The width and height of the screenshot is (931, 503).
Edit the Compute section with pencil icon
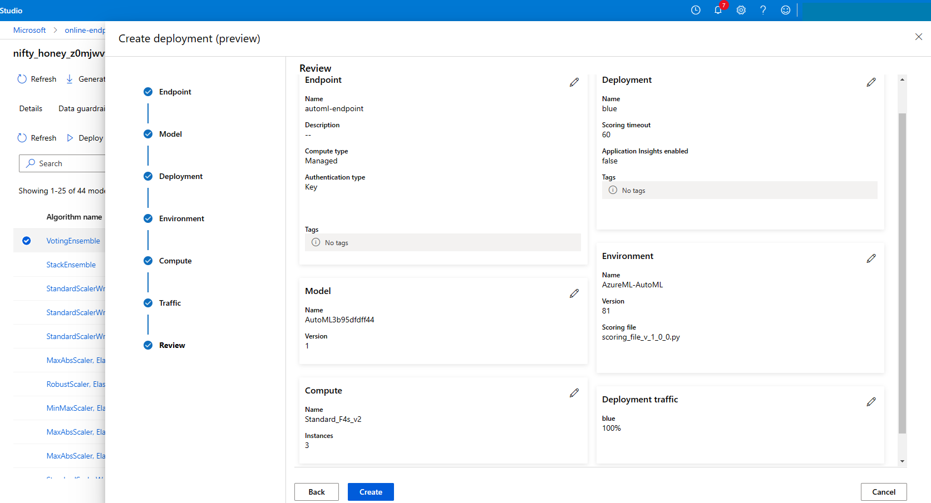(x=574, y=393)
